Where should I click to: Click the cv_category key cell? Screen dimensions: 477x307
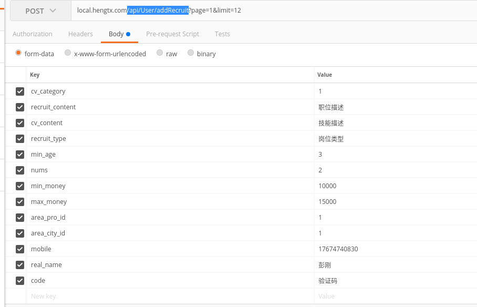170,91
